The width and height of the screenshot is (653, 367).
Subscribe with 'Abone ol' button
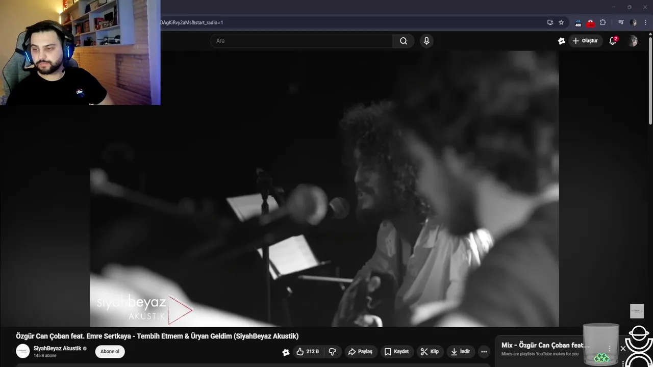pyautogui.click(x=110, y=352)
